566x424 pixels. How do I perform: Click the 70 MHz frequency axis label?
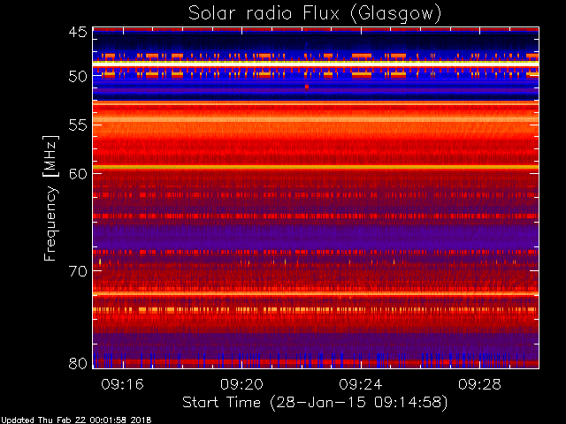point(78,271)
